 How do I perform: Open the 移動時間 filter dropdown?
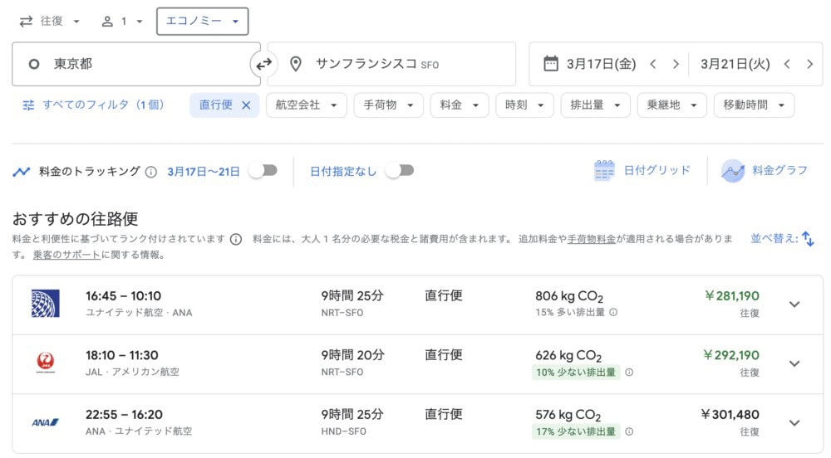[x=755, y=105]
